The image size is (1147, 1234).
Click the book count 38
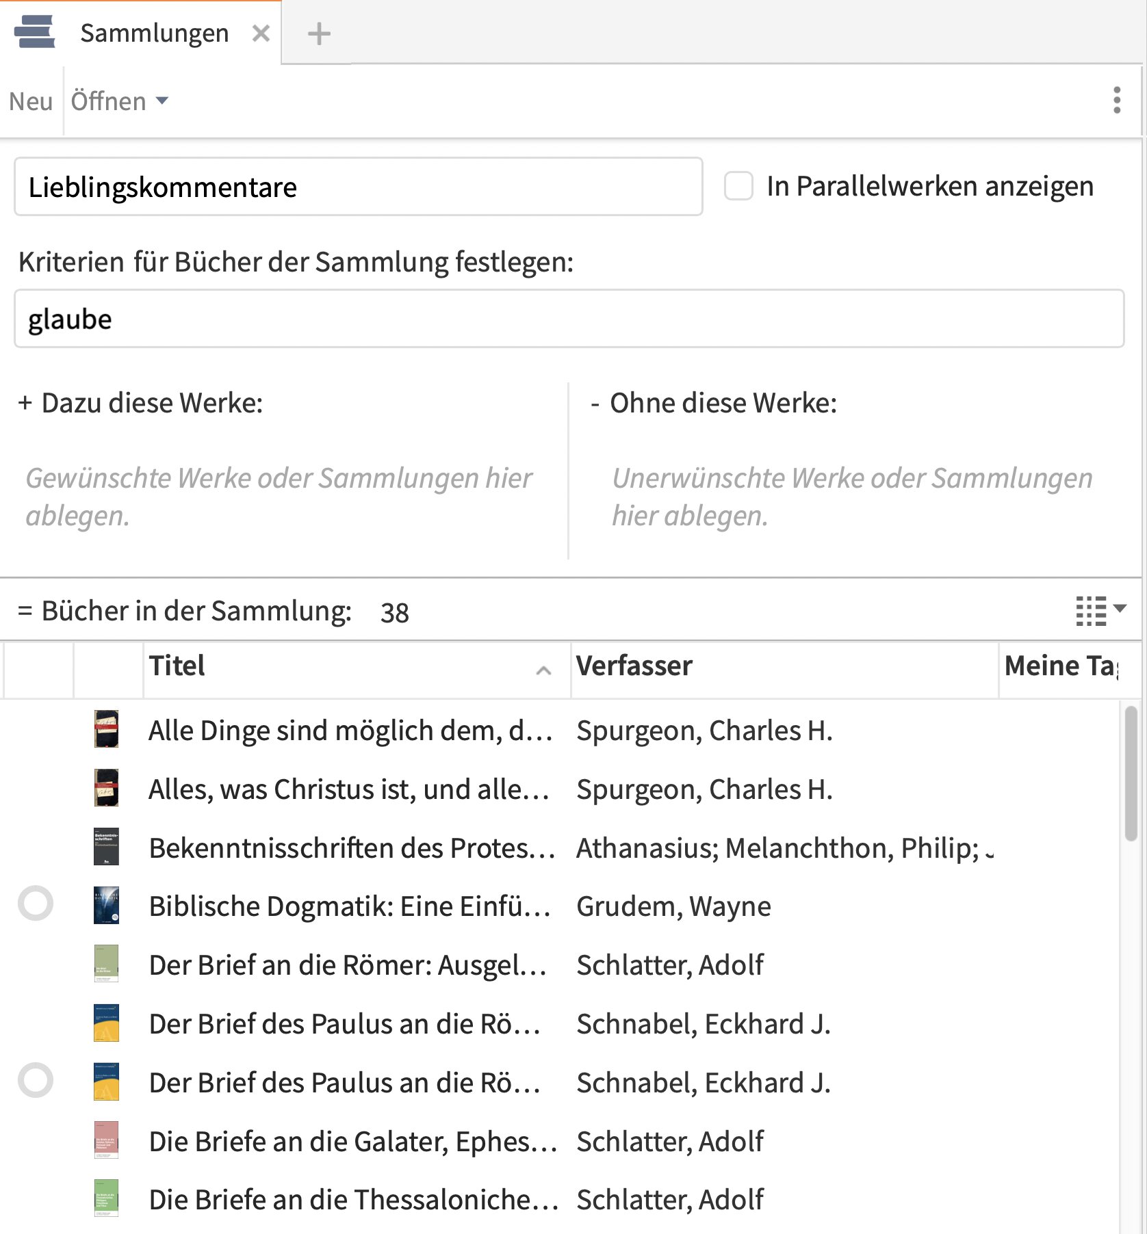click(395, 612)
